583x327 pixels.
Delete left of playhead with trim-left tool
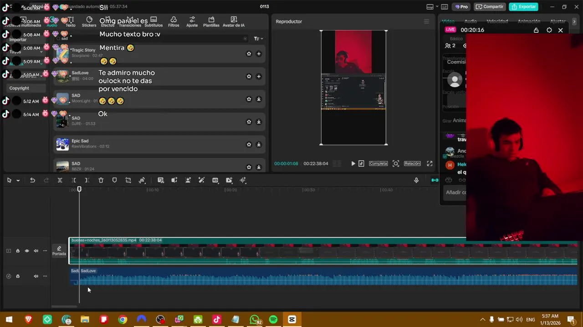tap(73, 180)
